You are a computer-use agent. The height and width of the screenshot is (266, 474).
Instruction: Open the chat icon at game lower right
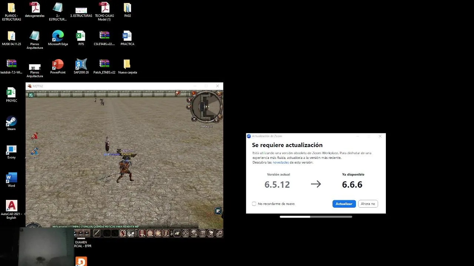point(218,211)
